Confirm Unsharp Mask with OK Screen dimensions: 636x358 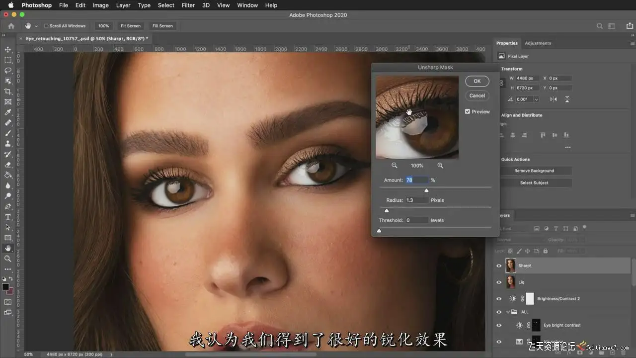click(x=477, y=81)
